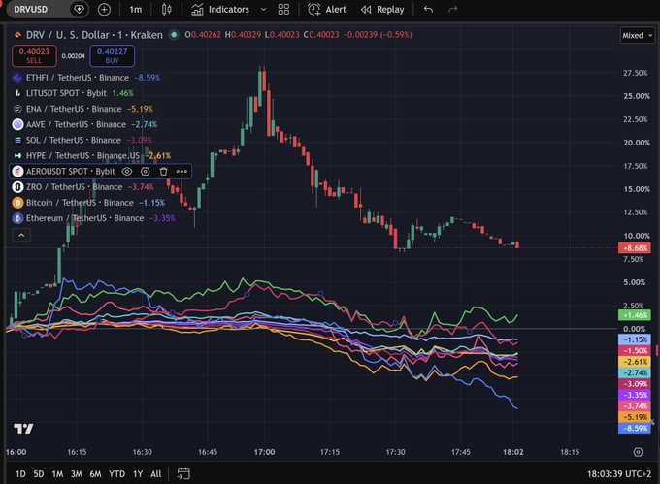Viewport: 660px width, 484px height.
Task: Set time range to 1M
Action: pyautogui.click(x=57, y=474)
